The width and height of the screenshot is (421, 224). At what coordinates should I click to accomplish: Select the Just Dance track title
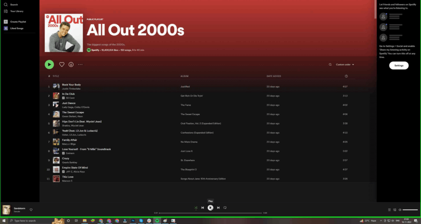(x=69, y=103)
